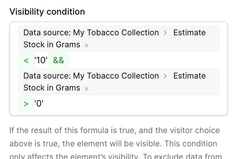This screenshot has width=234, height=159.
Task: Click the Visibility condition heading
Action: click(47, 12)
